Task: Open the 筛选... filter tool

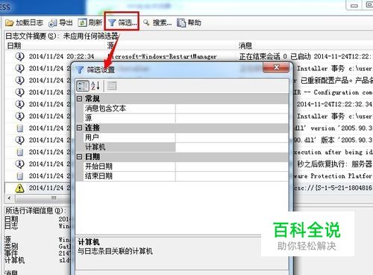Action: pyautogui.click(x=122, y=23)
